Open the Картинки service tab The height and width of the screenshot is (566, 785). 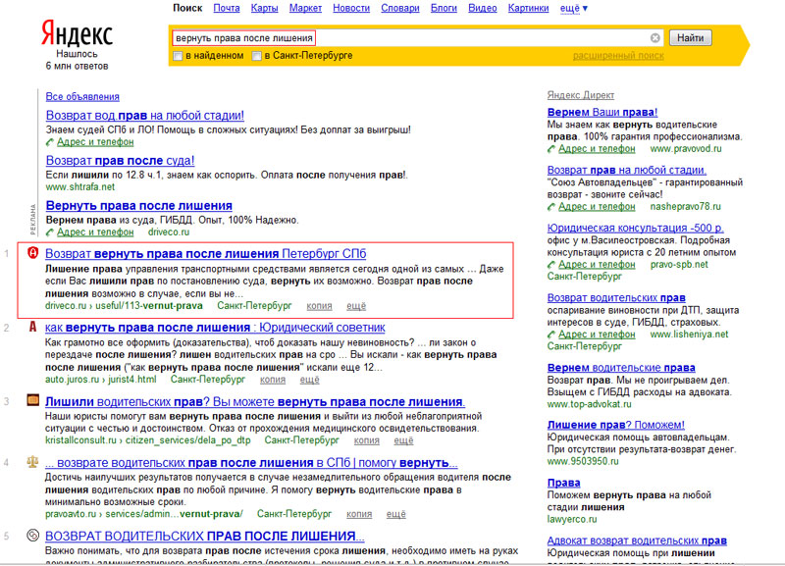[x=528, y=9]
